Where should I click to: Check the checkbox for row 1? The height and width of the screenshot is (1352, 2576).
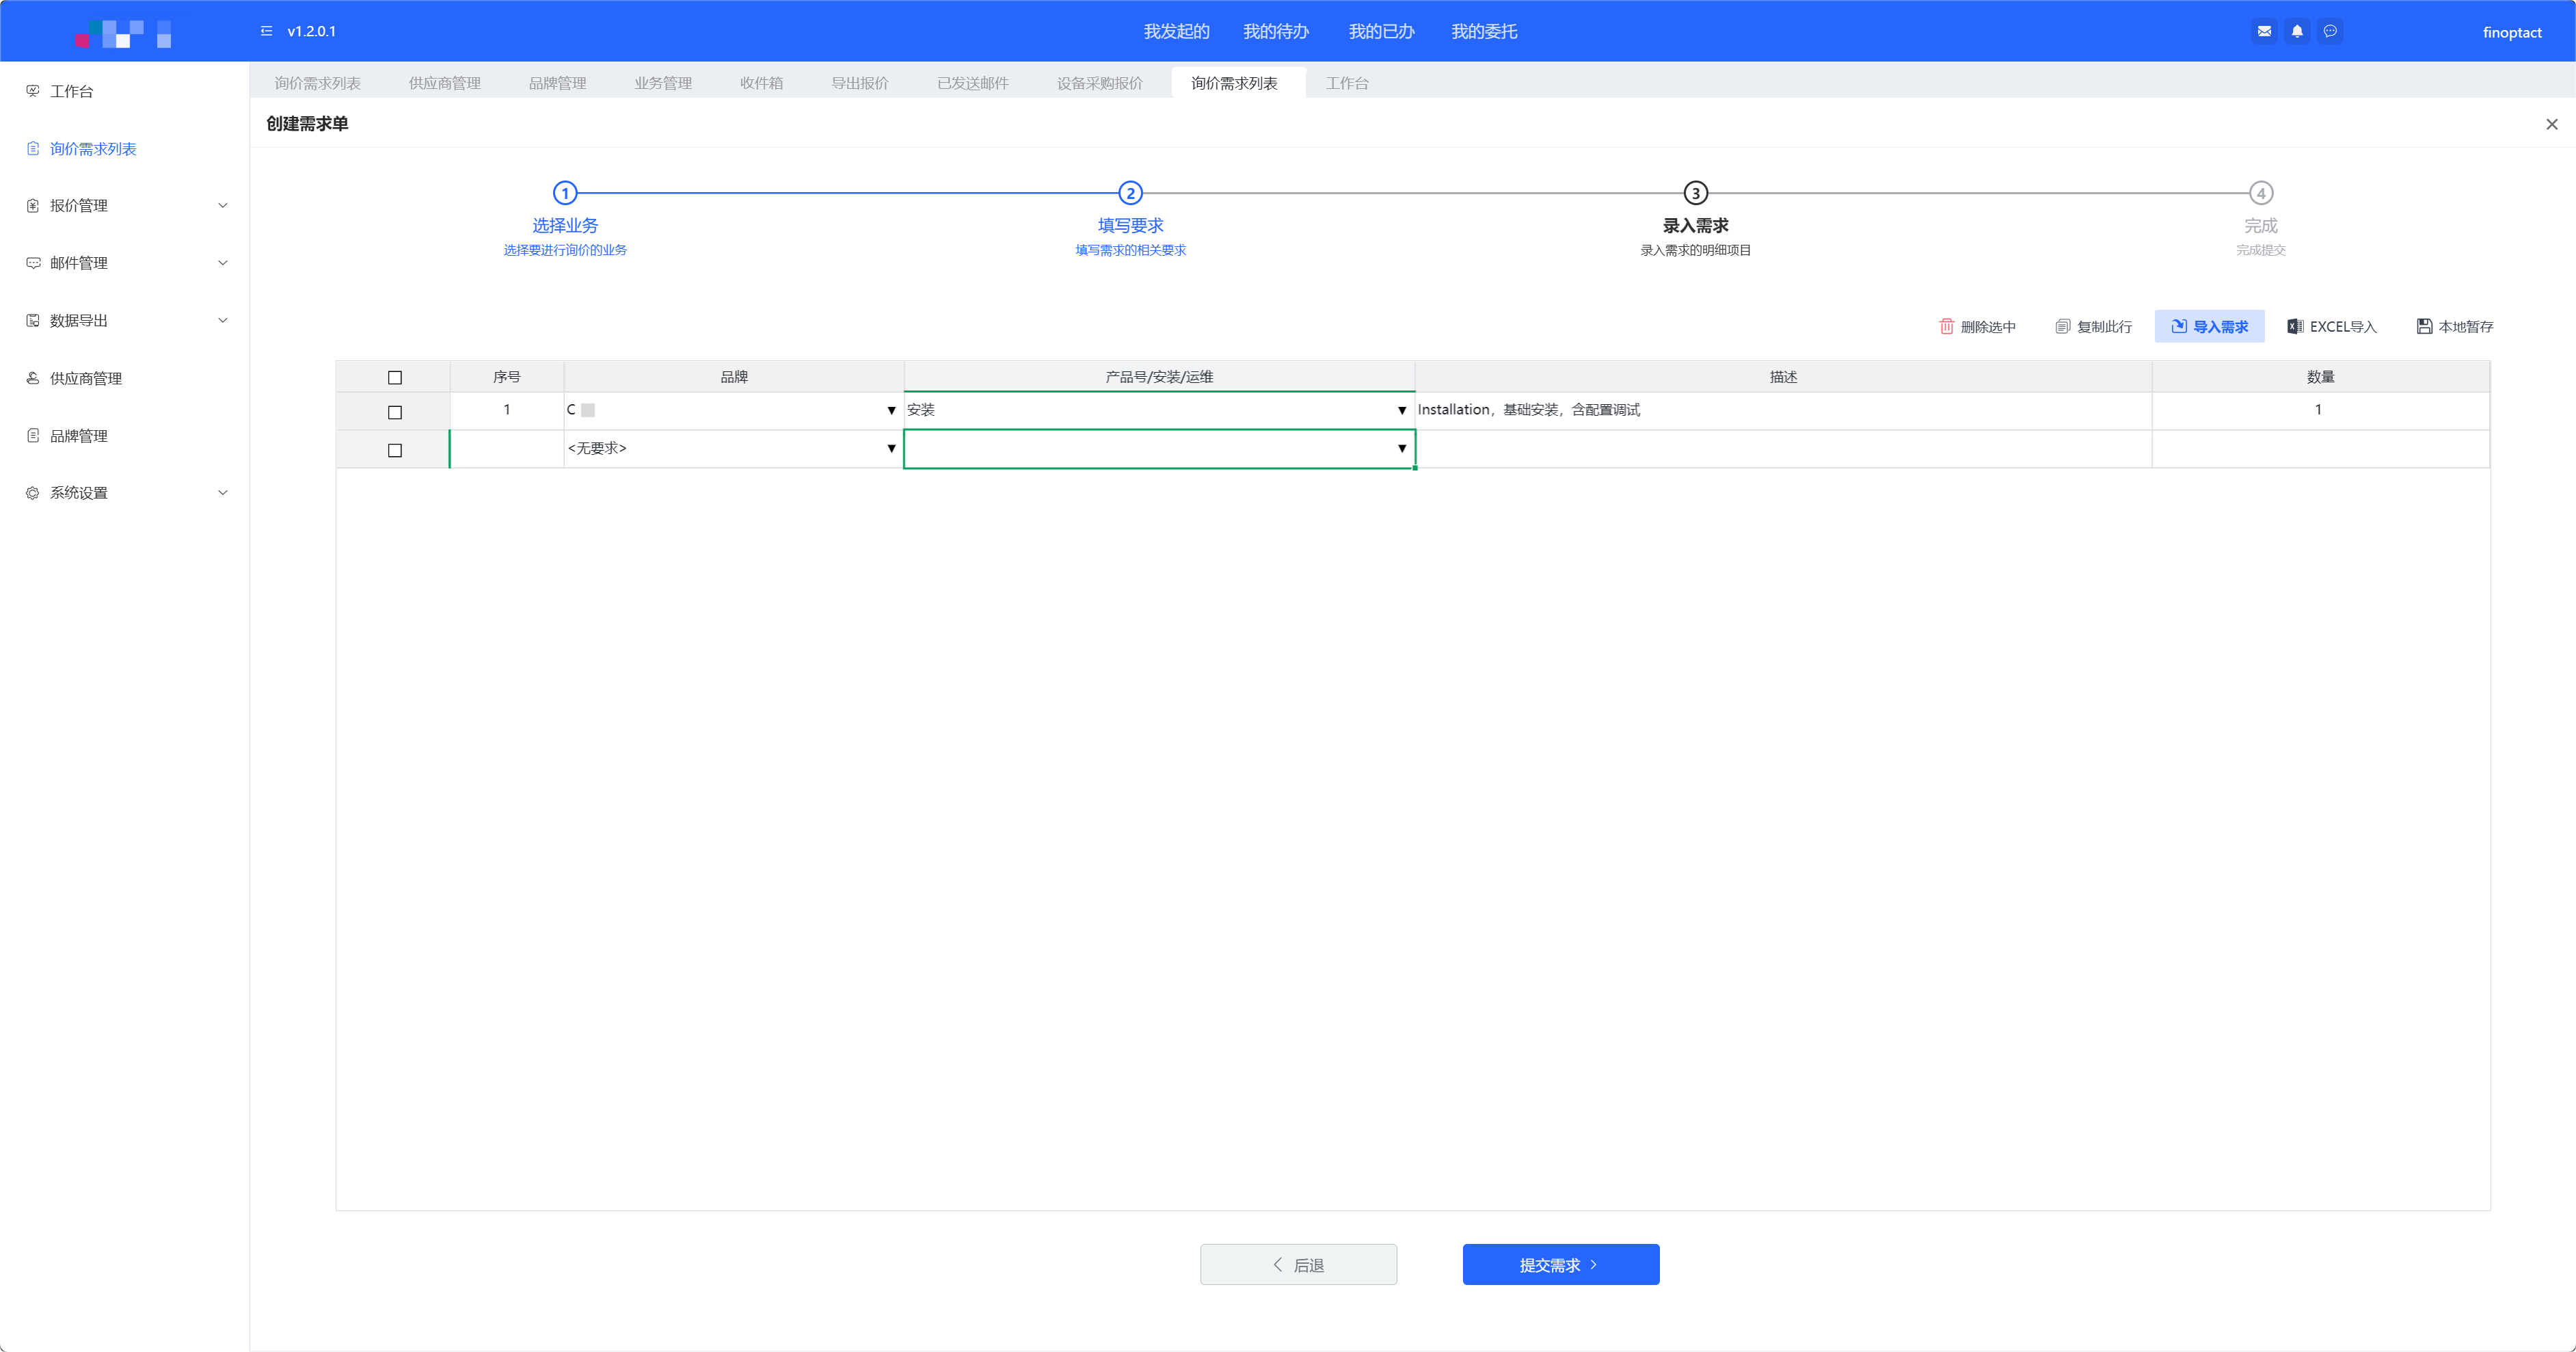tap(394, 411)
